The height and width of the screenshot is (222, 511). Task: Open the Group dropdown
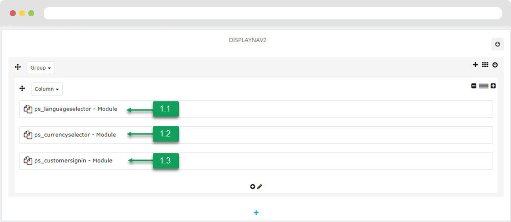[41, 68]
